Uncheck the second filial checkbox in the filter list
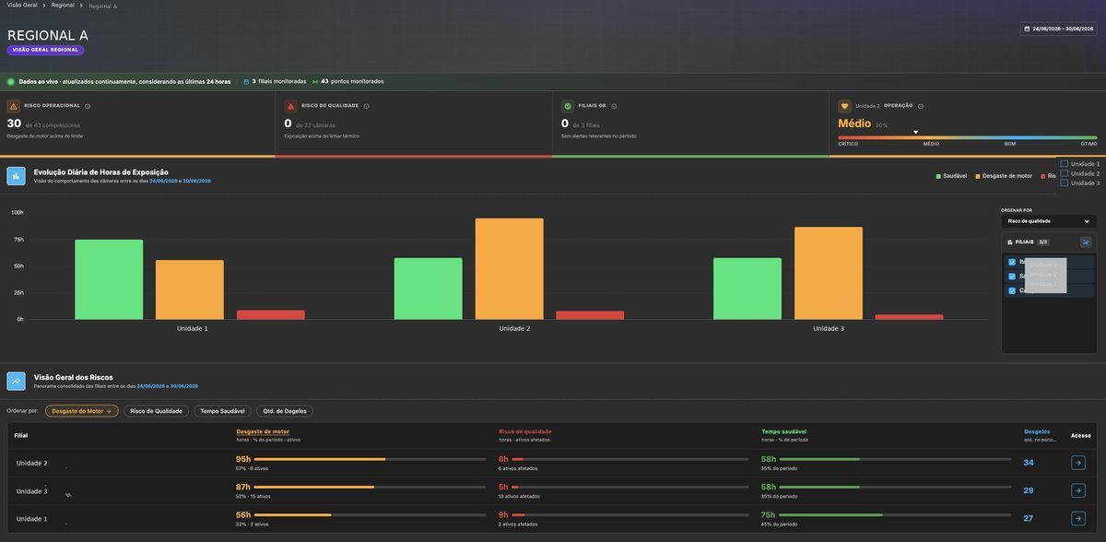1106x542 pixels. pyautogui.click(x=1012, y=276)
